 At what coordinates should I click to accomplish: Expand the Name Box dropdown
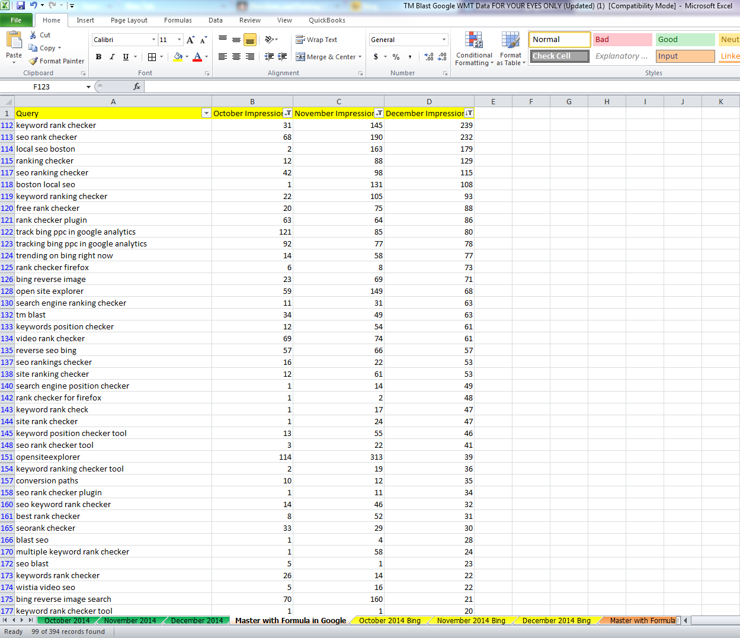[88, 86]
